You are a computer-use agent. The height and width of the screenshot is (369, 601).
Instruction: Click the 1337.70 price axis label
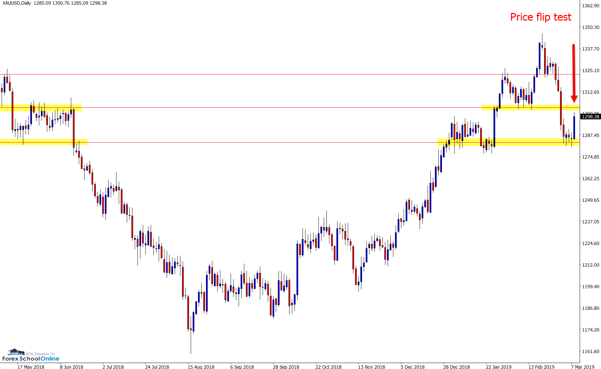[590, 49]
